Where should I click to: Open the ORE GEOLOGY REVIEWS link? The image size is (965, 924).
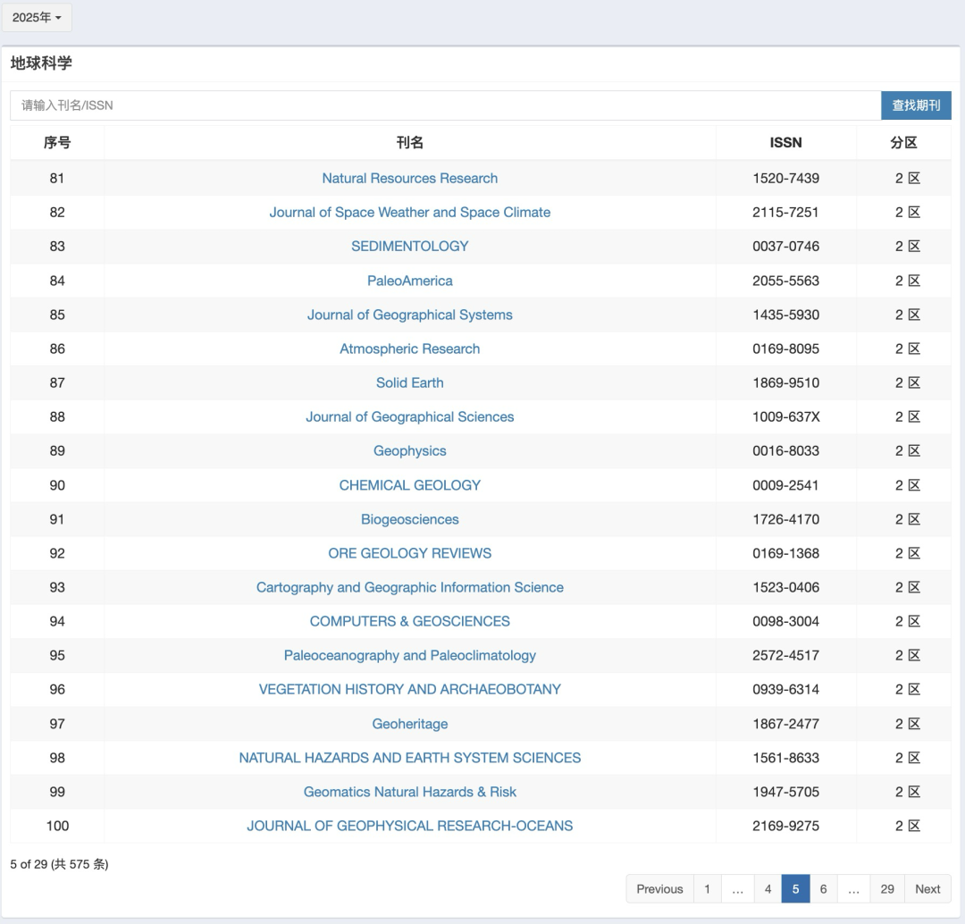tap(410, 553)
